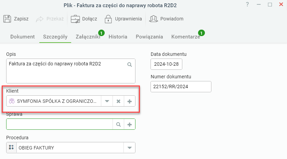Search Sprawa with magnifier icon
This screenshot has width=287, height=159.
(x=118, y=124)
